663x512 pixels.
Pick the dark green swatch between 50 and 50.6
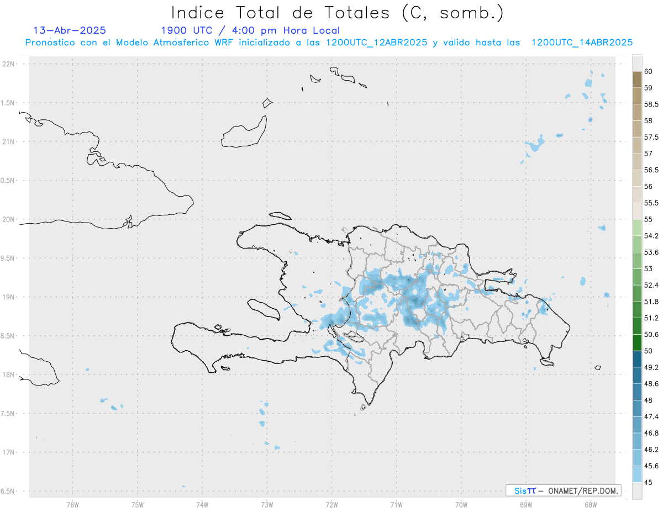[637, 343]
